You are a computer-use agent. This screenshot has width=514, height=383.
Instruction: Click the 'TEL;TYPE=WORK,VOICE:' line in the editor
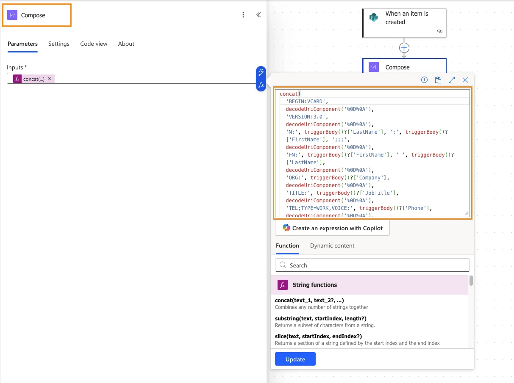pos(359,208)
